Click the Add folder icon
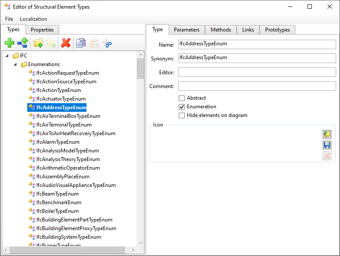The image size is (340, 256). pos(38,43)
